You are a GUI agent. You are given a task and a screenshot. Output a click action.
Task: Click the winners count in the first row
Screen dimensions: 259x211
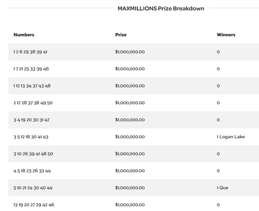click(x=218, y=52)
